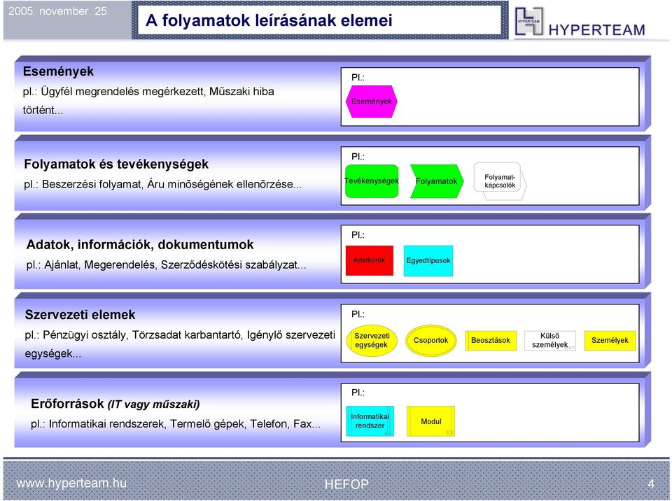Click the HEFOP footer text
Screen dimensions: 672x501
(x=346, y=484)
